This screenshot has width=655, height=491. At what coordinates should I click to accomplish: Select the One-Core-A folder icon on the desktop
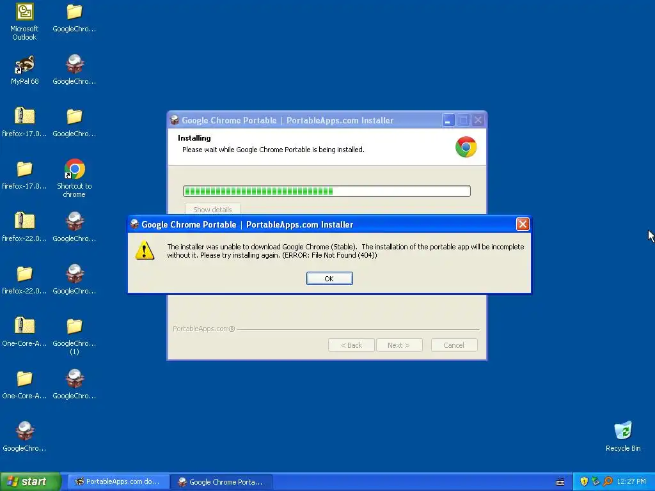[x=24, y=384]
